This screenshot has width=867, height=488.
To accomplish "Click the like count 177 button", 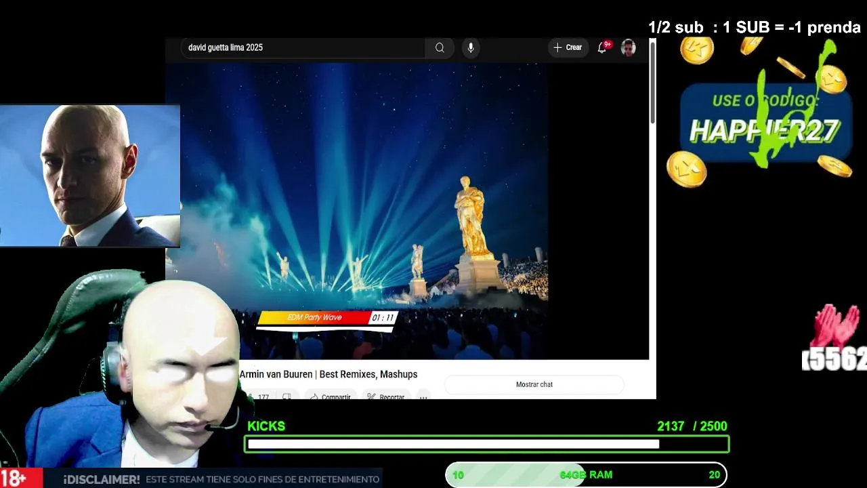I will point(258,396).
